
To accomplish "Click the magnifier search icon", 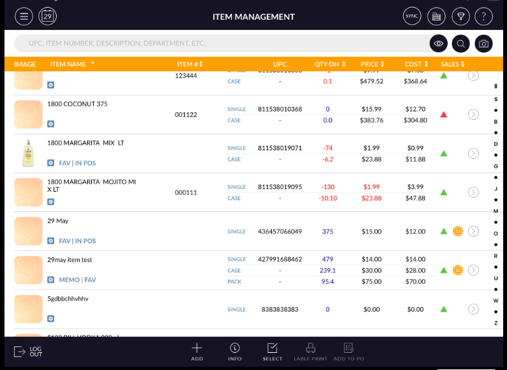I will [461, 43].
